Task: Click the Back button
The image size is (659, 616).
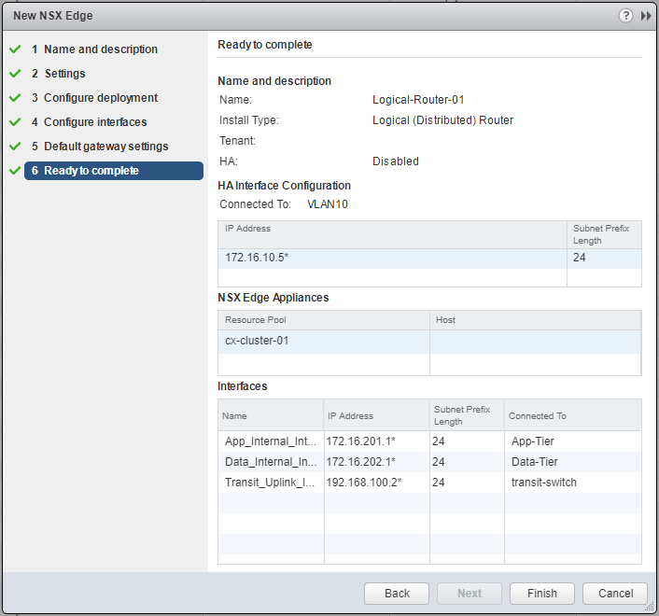Action: click(397, 594)
